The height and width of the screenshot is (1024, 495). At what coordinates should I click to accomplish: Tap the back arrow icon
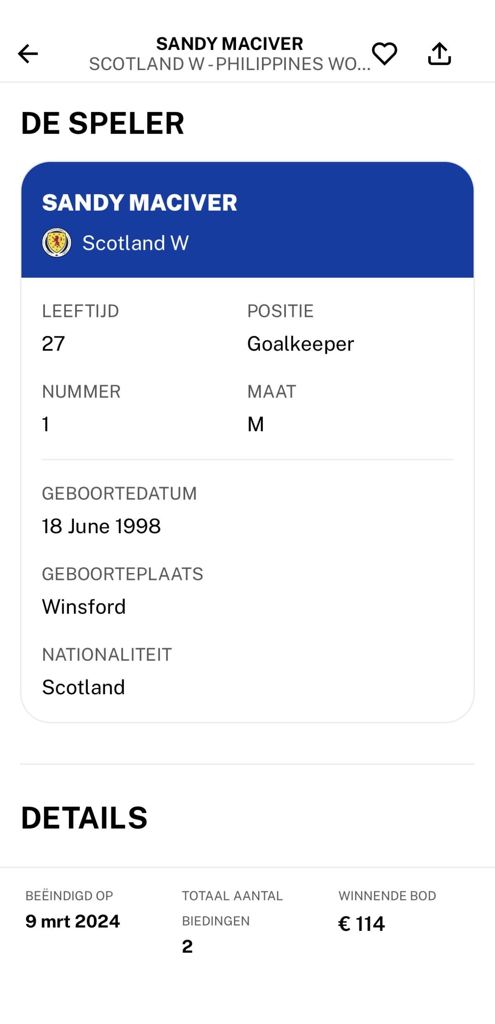[x=28, y=54]
